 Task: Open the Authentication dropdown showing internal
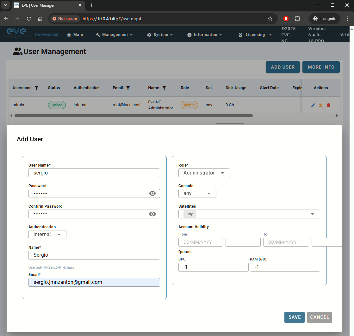point(47,235)
